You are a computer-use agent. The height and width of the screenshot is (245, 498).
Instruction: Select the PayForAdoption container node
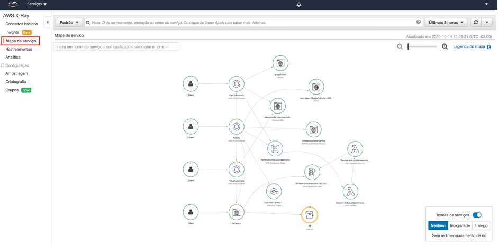coord(237,84)
